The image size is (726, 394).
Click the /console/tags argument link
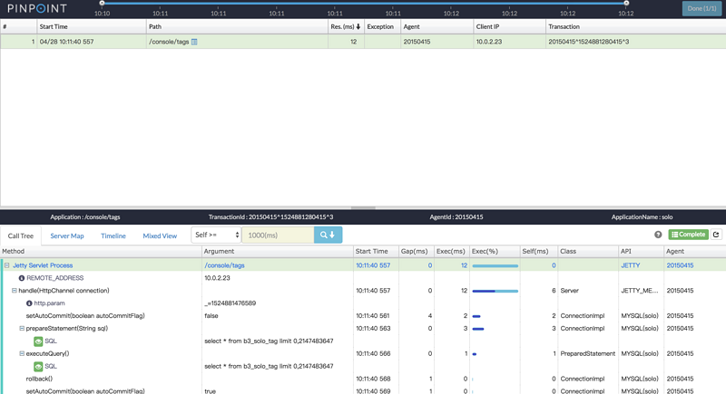click(x=224, y=265)
